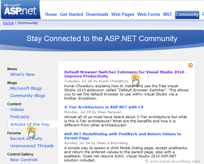Open the Home navigation tab

click(51, 14)
